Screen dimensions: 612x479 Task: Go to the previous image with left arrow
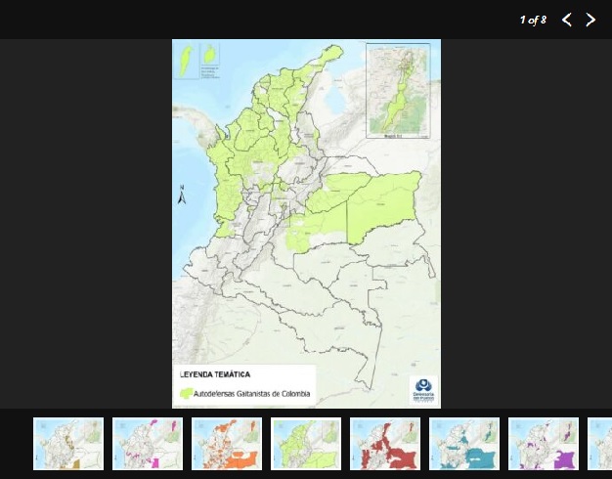tap(567, 20)
